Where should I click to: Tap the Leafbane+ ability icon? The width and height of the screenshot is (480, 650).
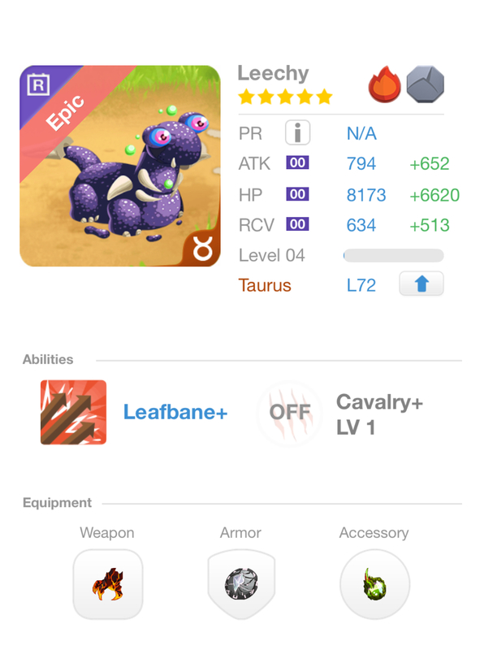(73, 412)
